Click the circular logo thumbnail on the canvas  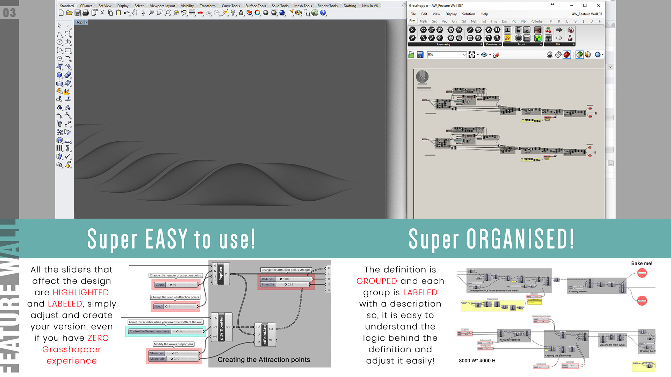[422, 76]
